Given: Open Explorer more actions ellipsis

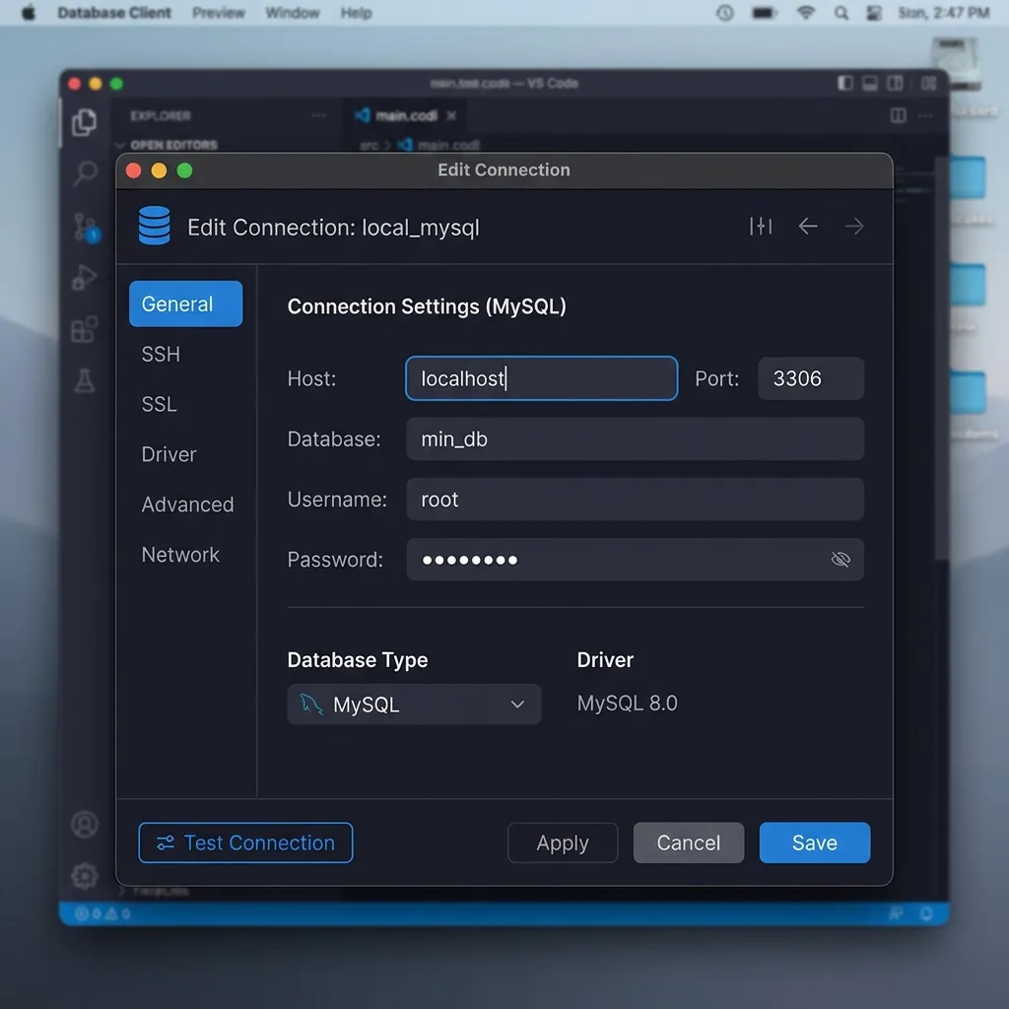Looking at the screenshot, I should point(318,115).
